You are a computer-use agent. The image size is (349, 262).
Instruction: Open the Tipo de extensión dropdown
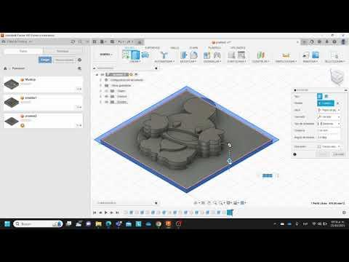point(329,124)
